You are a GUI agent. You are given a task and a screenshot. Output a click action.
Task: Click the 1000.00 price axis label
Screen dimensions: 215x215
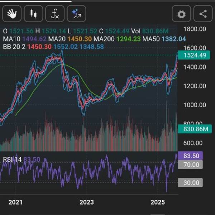coord(195,105)
